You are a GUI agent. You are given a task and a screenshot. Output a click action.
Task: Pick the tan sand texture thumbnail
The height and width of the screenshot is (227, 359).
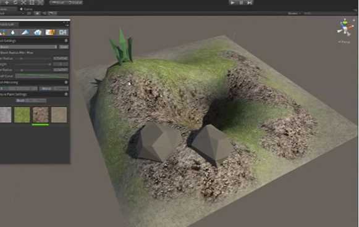coord(59,115)
